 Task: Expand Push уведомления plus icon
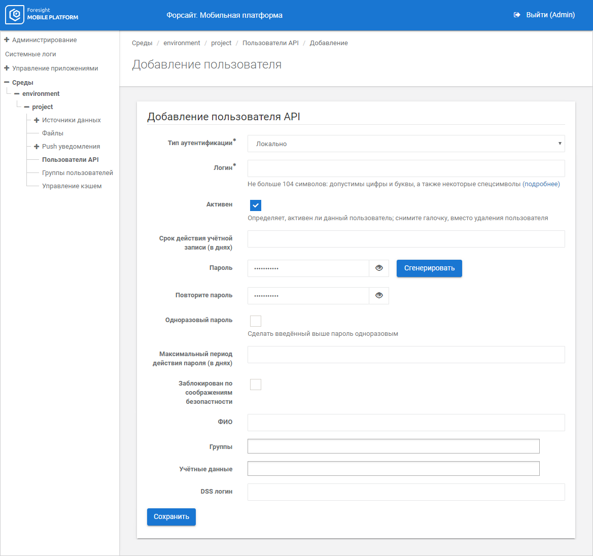coord(37,147)
